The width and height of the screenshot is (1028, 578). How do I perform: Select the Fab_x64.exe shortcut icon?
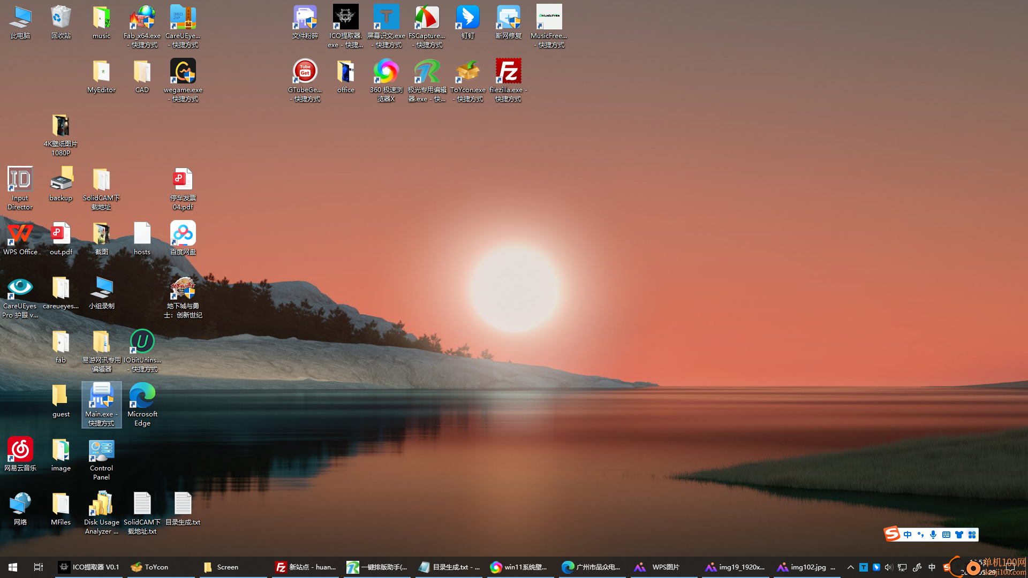[142, 27]
